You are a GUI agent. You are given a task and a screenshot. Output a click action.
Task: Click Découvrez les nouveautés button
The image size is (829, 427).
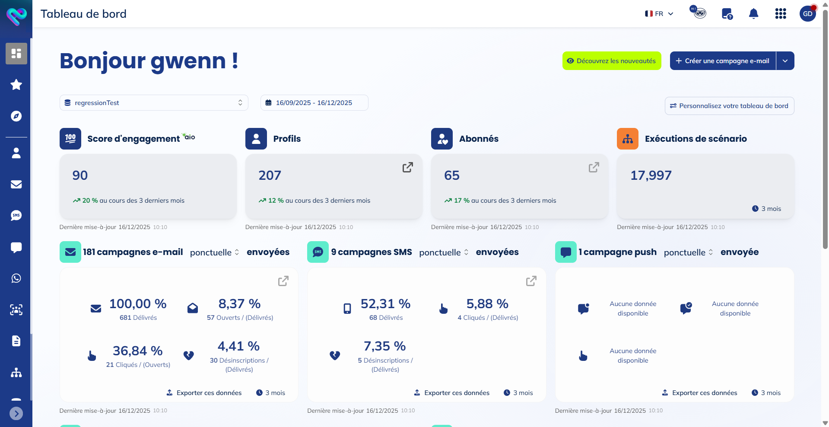[611, 61]
